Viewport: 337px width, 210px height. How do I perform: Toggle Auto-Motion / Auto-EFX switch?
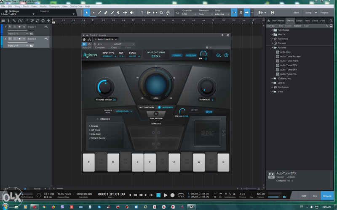pos(159,108)
